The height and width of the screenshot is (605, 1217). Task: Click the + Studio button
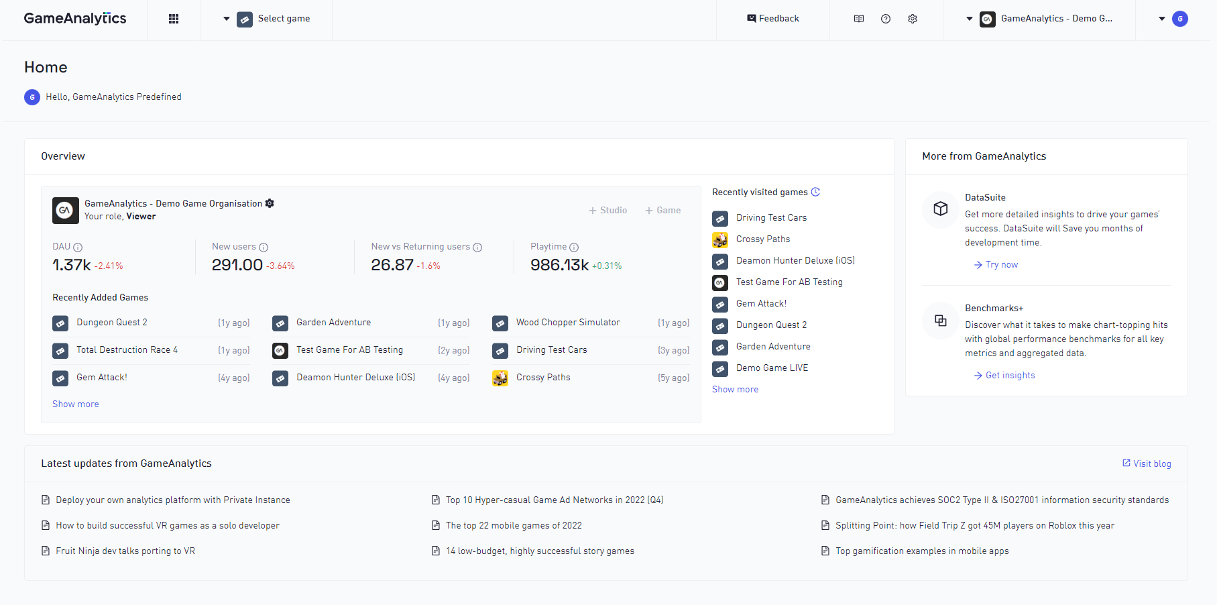pos(608,211)
